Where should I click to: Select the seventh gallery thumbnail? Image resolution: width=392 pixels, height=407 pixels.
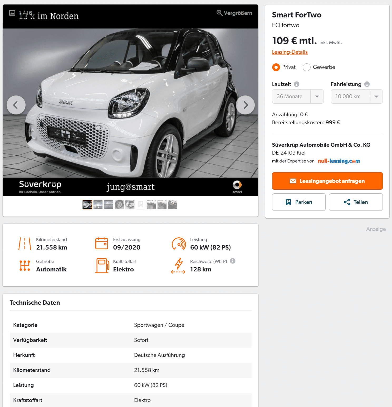[x=151, y=205]
